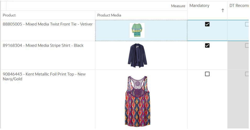This screenshot has width=250, height=130.
Task: Click the Measure header label
Action: pyautogui.click(x=178, y=6)
